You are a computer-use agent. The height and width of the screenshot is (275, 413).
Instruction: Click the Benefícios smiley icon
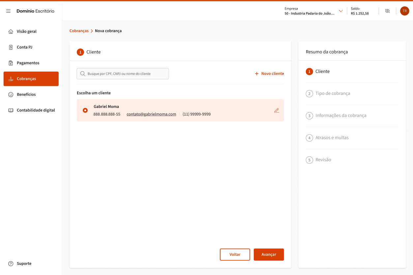point(11,94)
